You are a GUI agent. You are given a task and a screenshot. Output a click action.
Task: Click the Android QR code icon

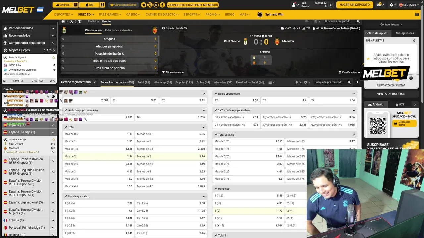coord(76,5)
